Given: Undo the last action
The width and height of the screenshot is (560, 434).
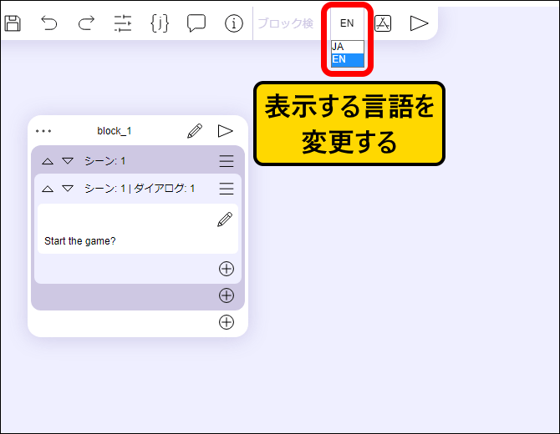Looking at the screenshot, I should [x=49, y=23].
